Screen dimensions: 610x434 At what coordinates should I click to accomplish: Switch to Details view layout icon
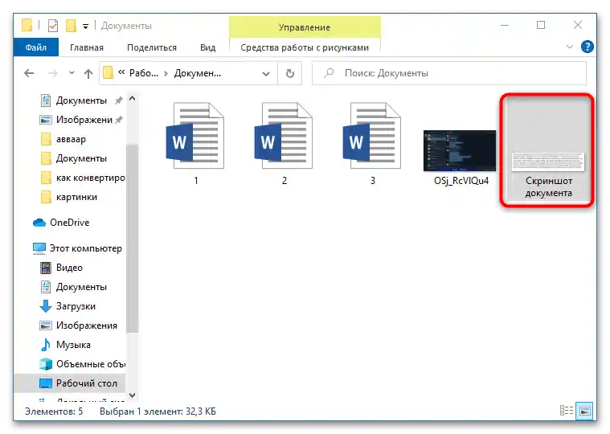(x=567, y=411)
